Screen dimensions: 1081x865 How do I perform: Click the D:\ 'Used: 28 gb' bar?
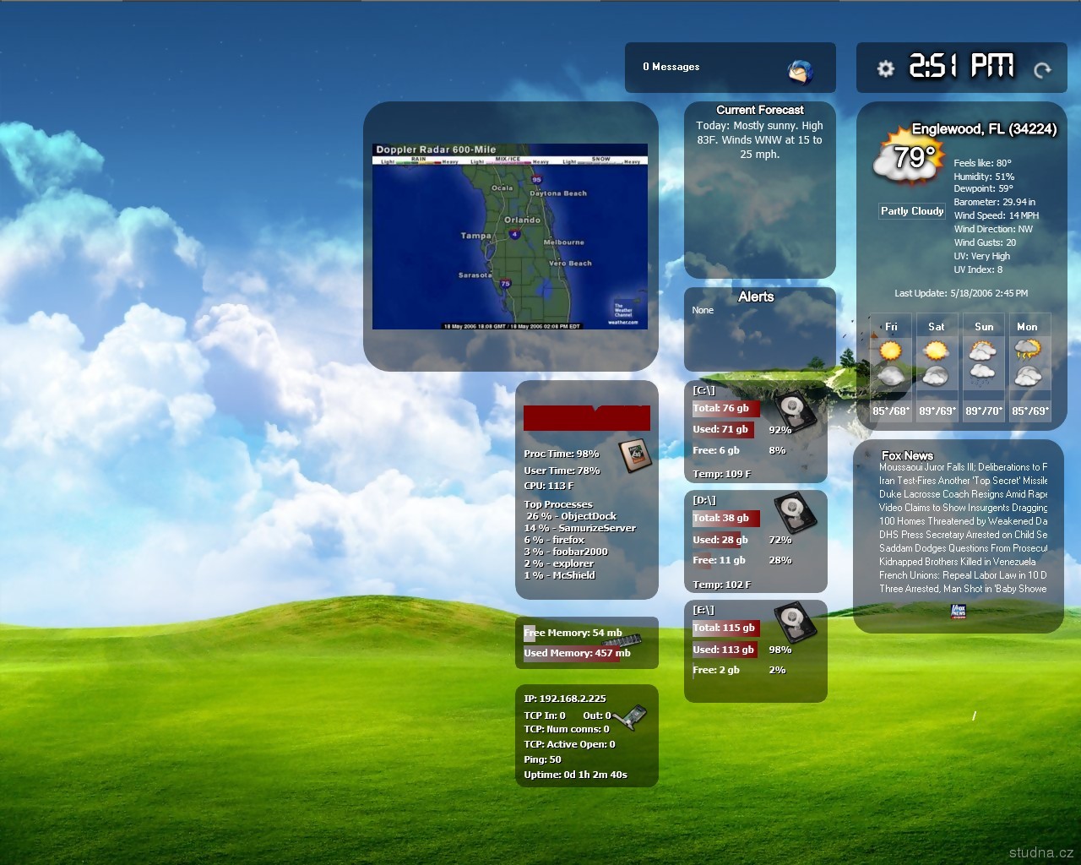pos(720,540)
